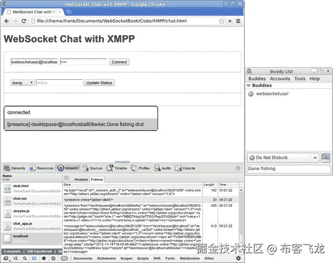
Task: Toggle the network record button
Action: point(44,258)
